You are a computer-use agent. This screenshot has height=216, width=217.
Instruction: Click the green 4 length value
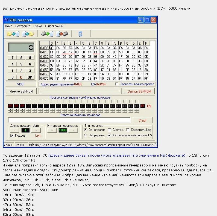[x=25, y=130]
